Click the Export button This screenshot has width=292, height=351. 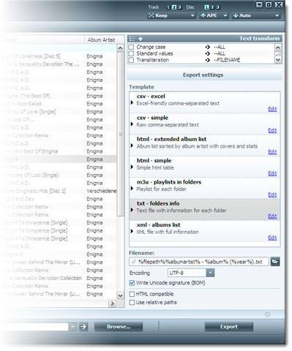[228, 327]
